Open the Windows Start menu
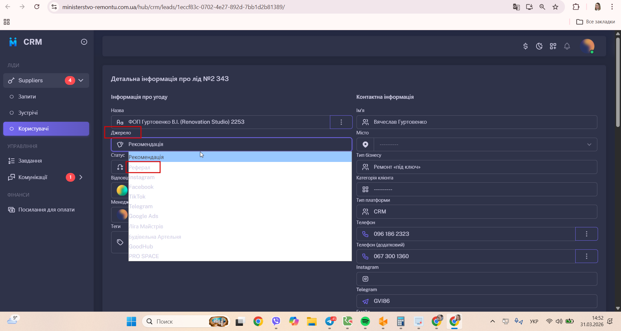The width and height of the screenshot is (621, 331). [131, 322]
